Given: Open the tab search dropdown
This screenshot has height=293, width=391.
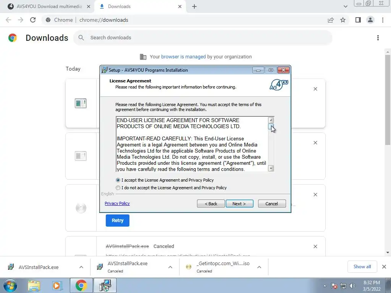Looking at the screenshot, I should [345, 7].
